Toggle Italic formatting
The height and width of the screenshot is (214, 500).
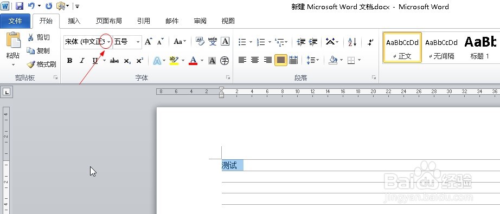tap(82, 61)
